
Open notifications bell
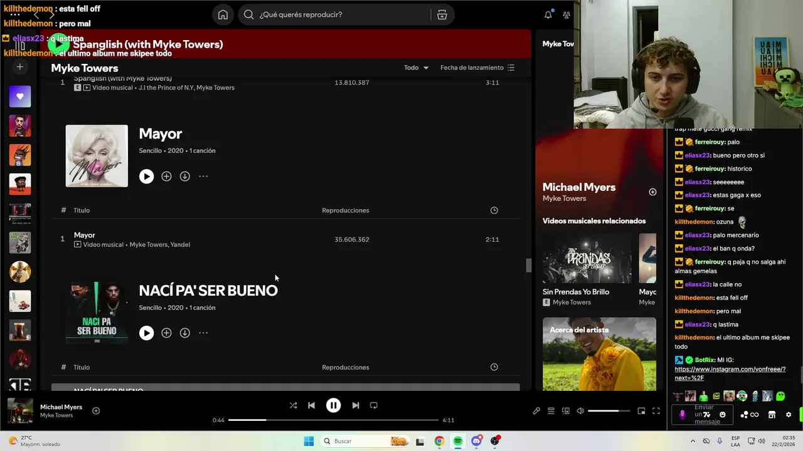pos(548,14)
